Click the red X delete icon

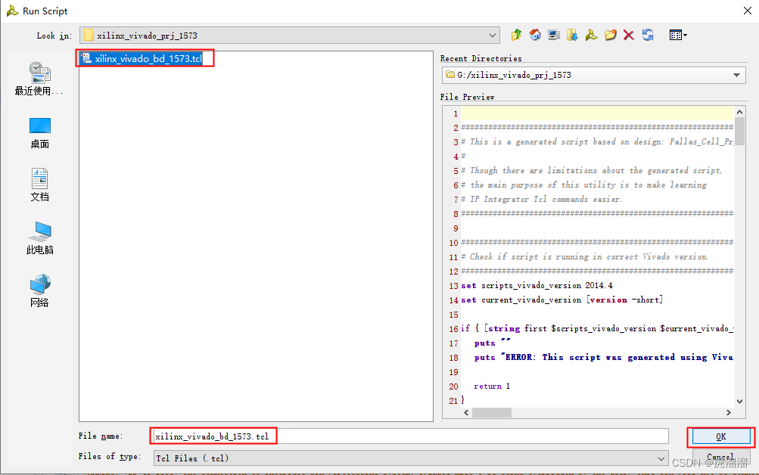(629, 35)
